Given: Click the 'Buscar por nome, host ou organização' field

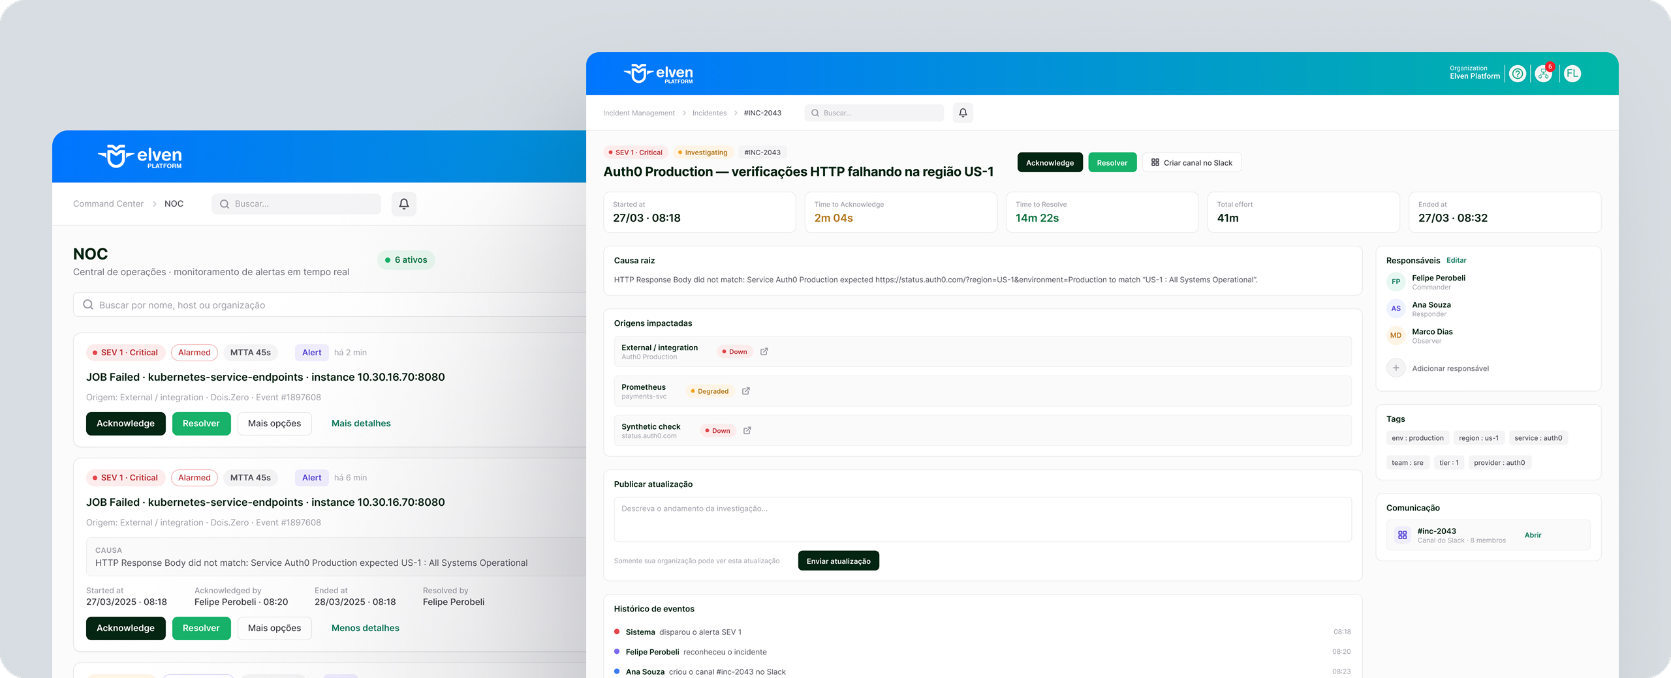Looking at the screenshot, I should tap(330, 305).
